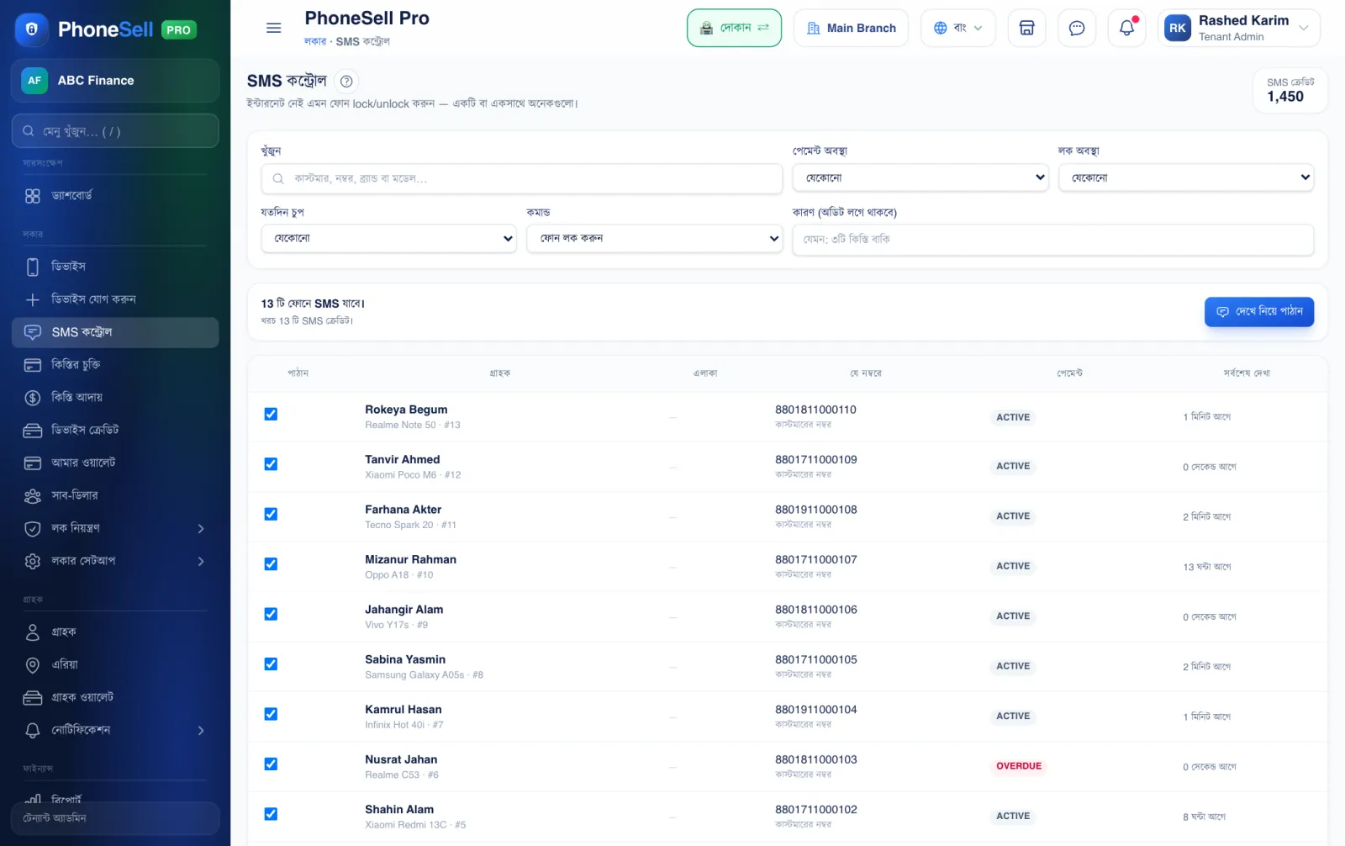Expand locker setup sidebar submenu
Screen dimensions: 1345x846
point(115,562)
